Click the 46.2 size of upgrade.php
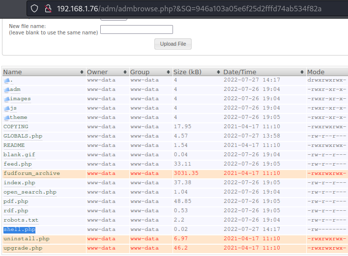Viewport: 348px width, 256px height. coord(181,248)
